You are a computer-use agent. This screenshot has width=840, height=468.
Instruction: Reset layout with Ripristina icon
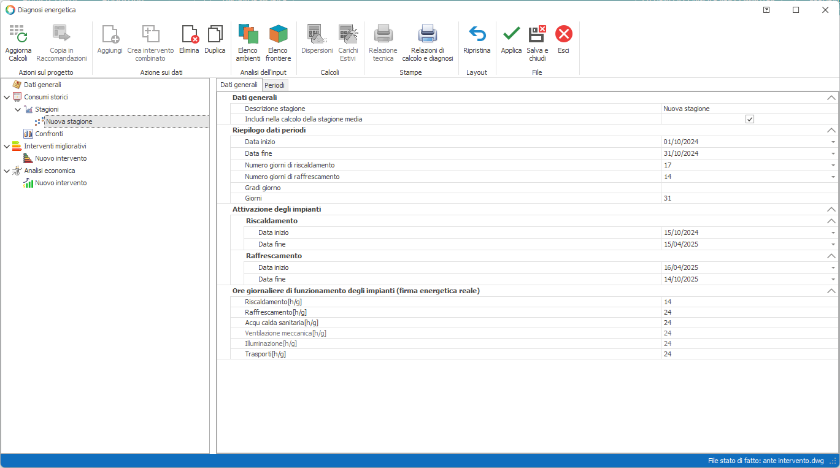coord(477,34)
